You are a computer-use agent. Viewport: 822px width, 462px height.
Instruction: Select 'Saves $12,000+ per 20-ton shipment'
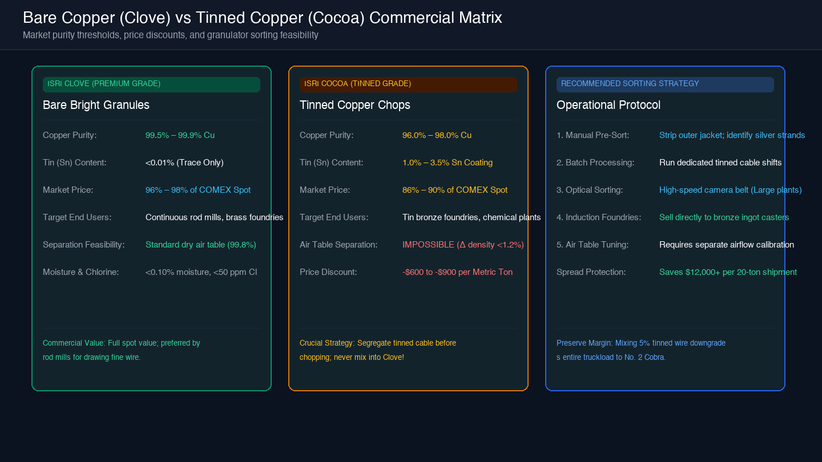pyautogui.click(x=728, y=272)
